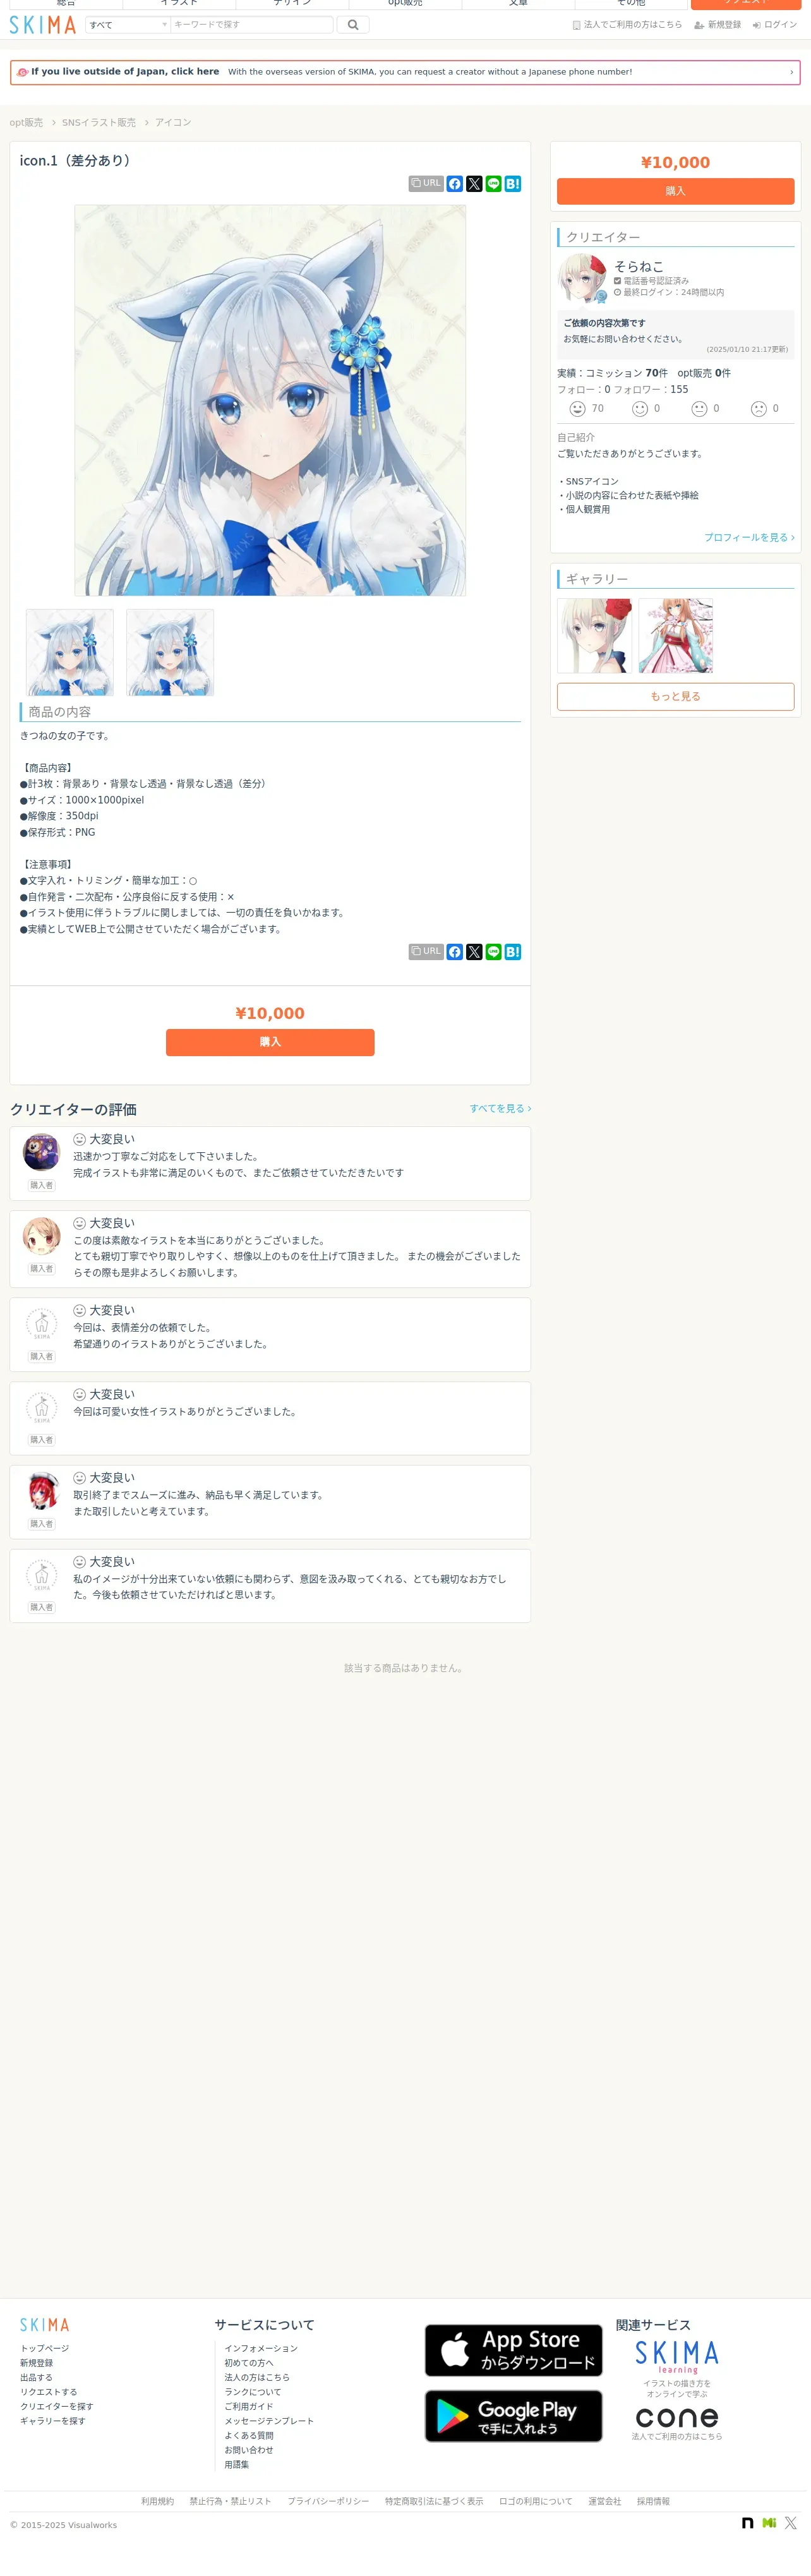Open the App Store download badge
The height and width of the screenshot is (2576, 811).
(514, 2351)
